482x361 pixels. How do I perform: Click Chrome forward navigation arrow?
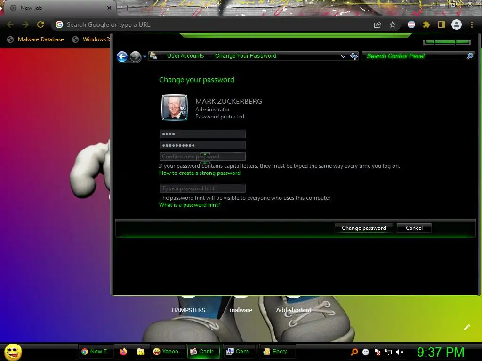click(x=25, y=24)
